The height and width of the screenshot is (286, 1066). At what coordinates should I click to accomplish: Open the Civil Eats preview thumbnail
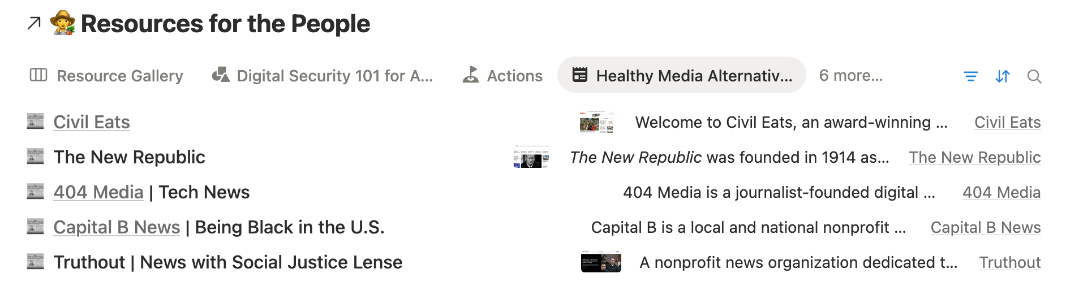596,122
